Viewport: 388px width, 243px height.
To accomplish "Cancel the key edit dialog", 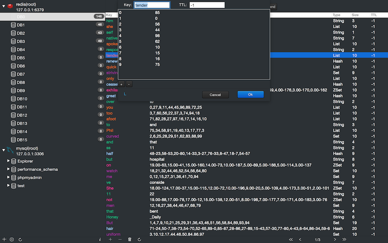I will coord(215,95).
